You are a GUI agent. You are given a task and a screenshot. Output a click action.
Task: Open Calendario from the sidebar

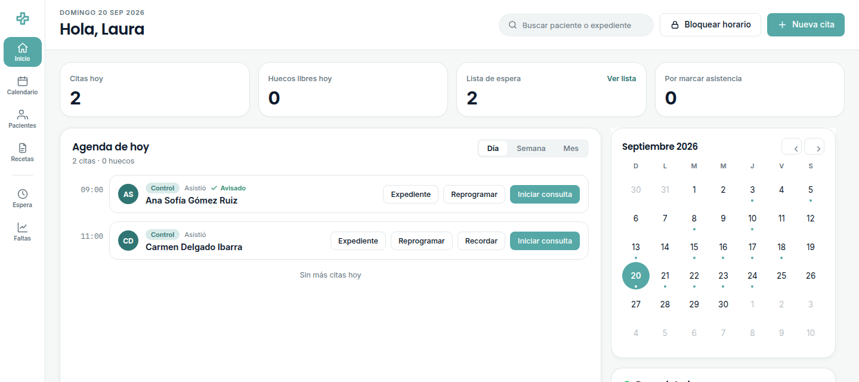pyautogui.click(x=23, y=85)
